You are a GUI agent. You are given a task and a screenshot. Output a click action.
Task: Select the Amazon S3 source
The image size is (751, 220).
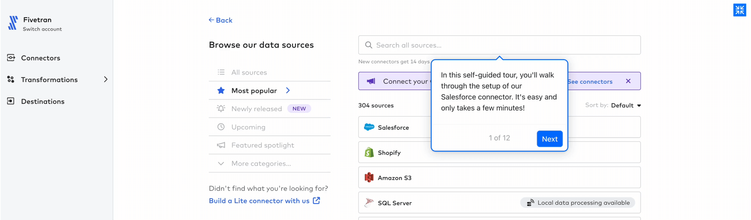(x=499, y=177)
